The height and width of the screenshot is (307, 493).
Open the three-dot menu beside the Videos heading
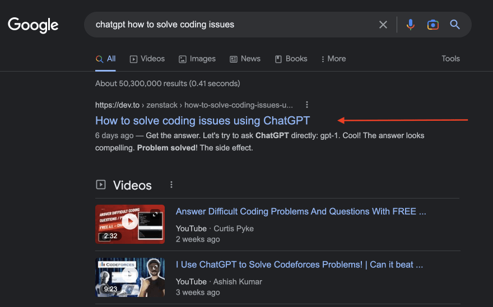171,185
